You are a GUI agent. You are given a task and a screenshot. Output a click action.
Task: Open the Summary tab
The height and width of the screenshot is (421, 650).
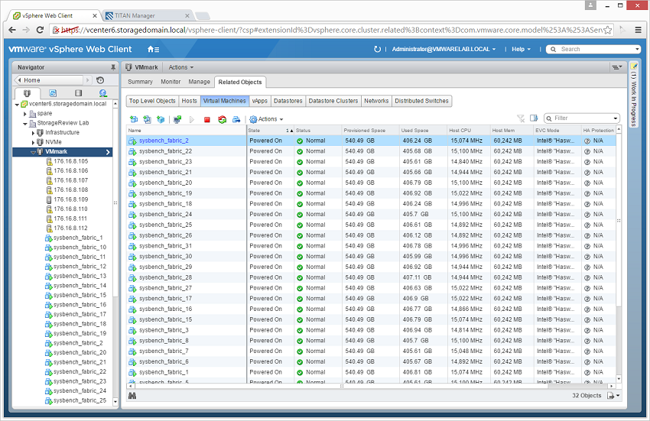[x=140, y=82]
